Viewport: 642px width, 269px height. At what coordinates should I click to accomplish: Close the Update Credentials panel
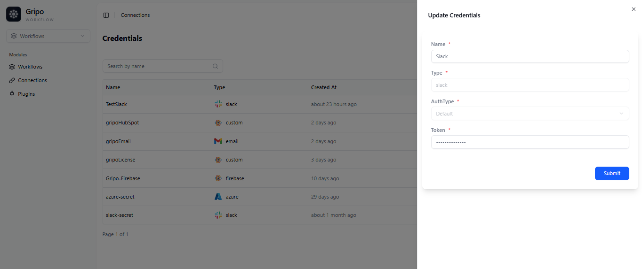point(633,9)
